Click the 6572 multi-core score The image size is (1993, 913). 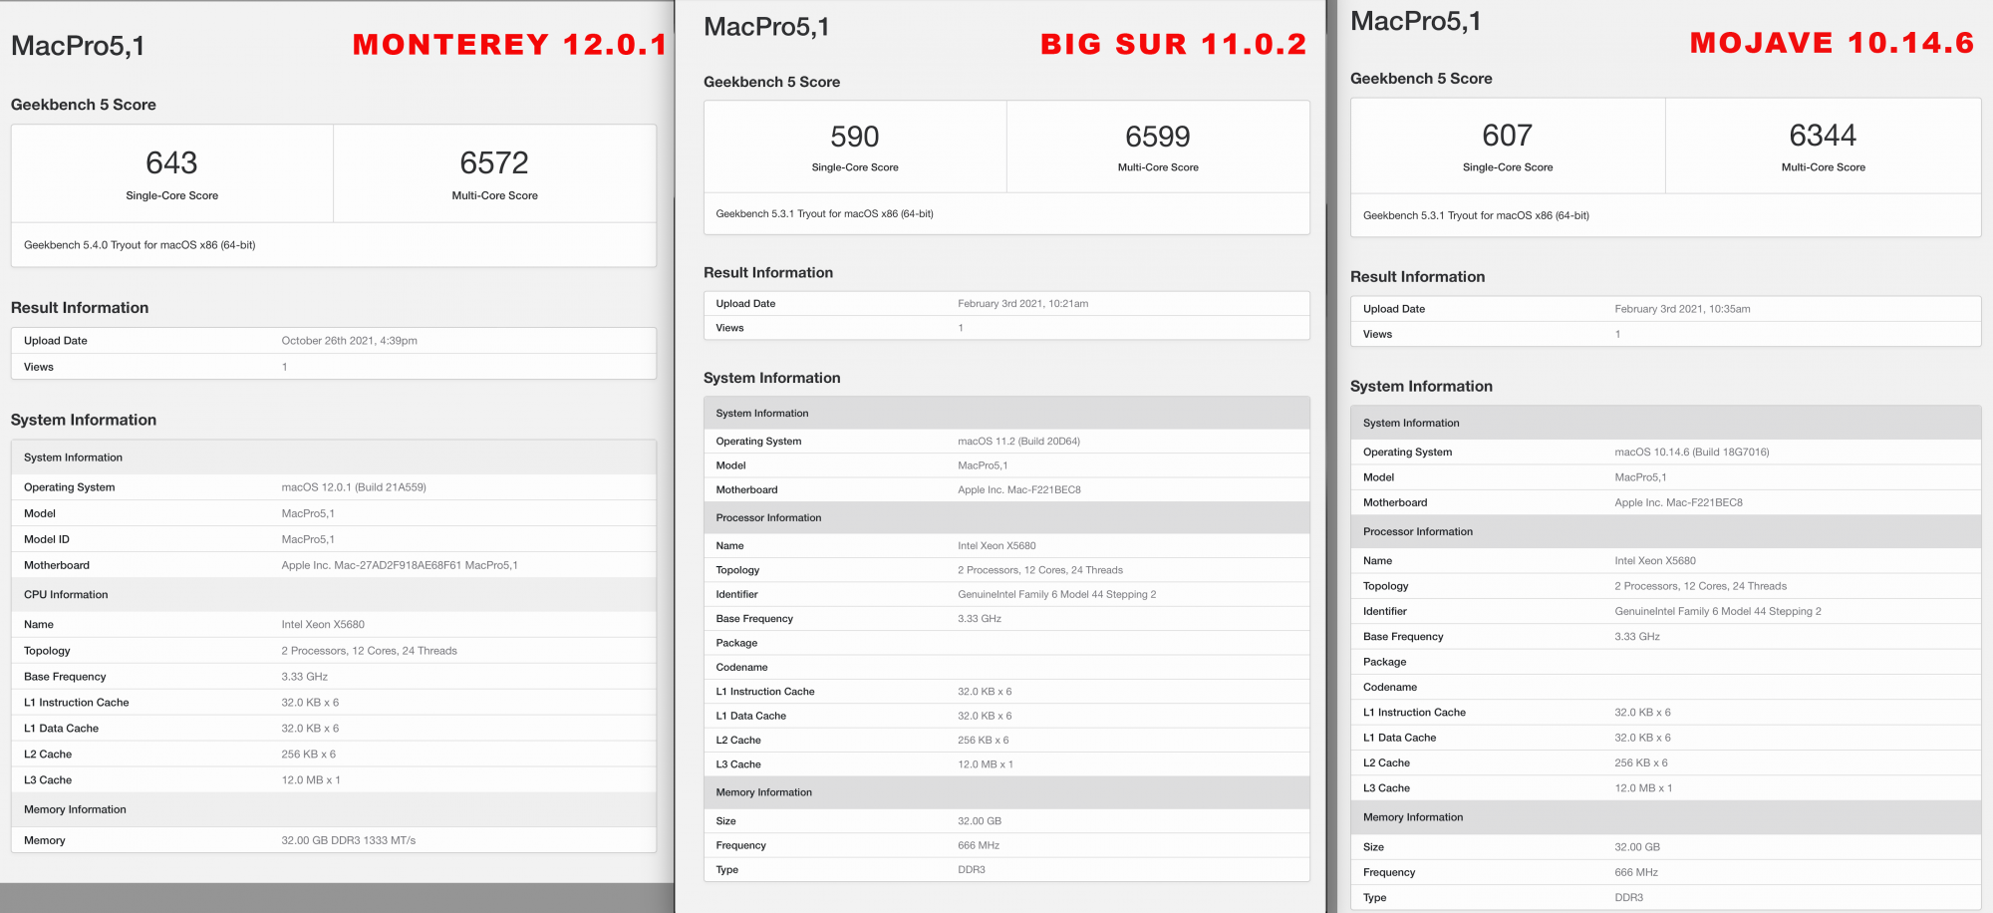(494, 162)
